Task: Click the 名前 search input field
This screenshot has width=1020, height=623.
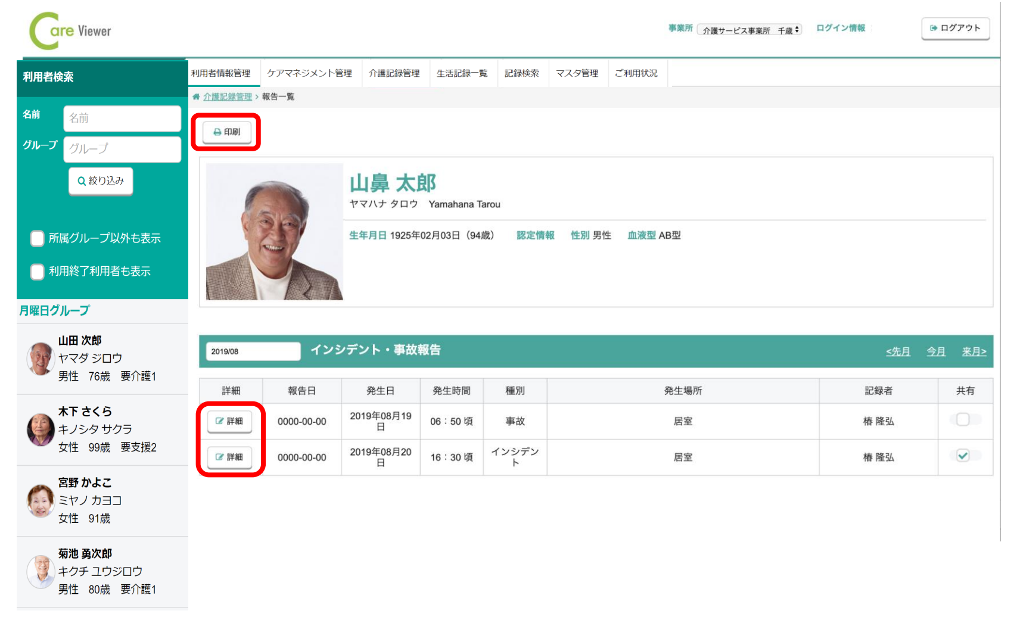Action: 122,119
